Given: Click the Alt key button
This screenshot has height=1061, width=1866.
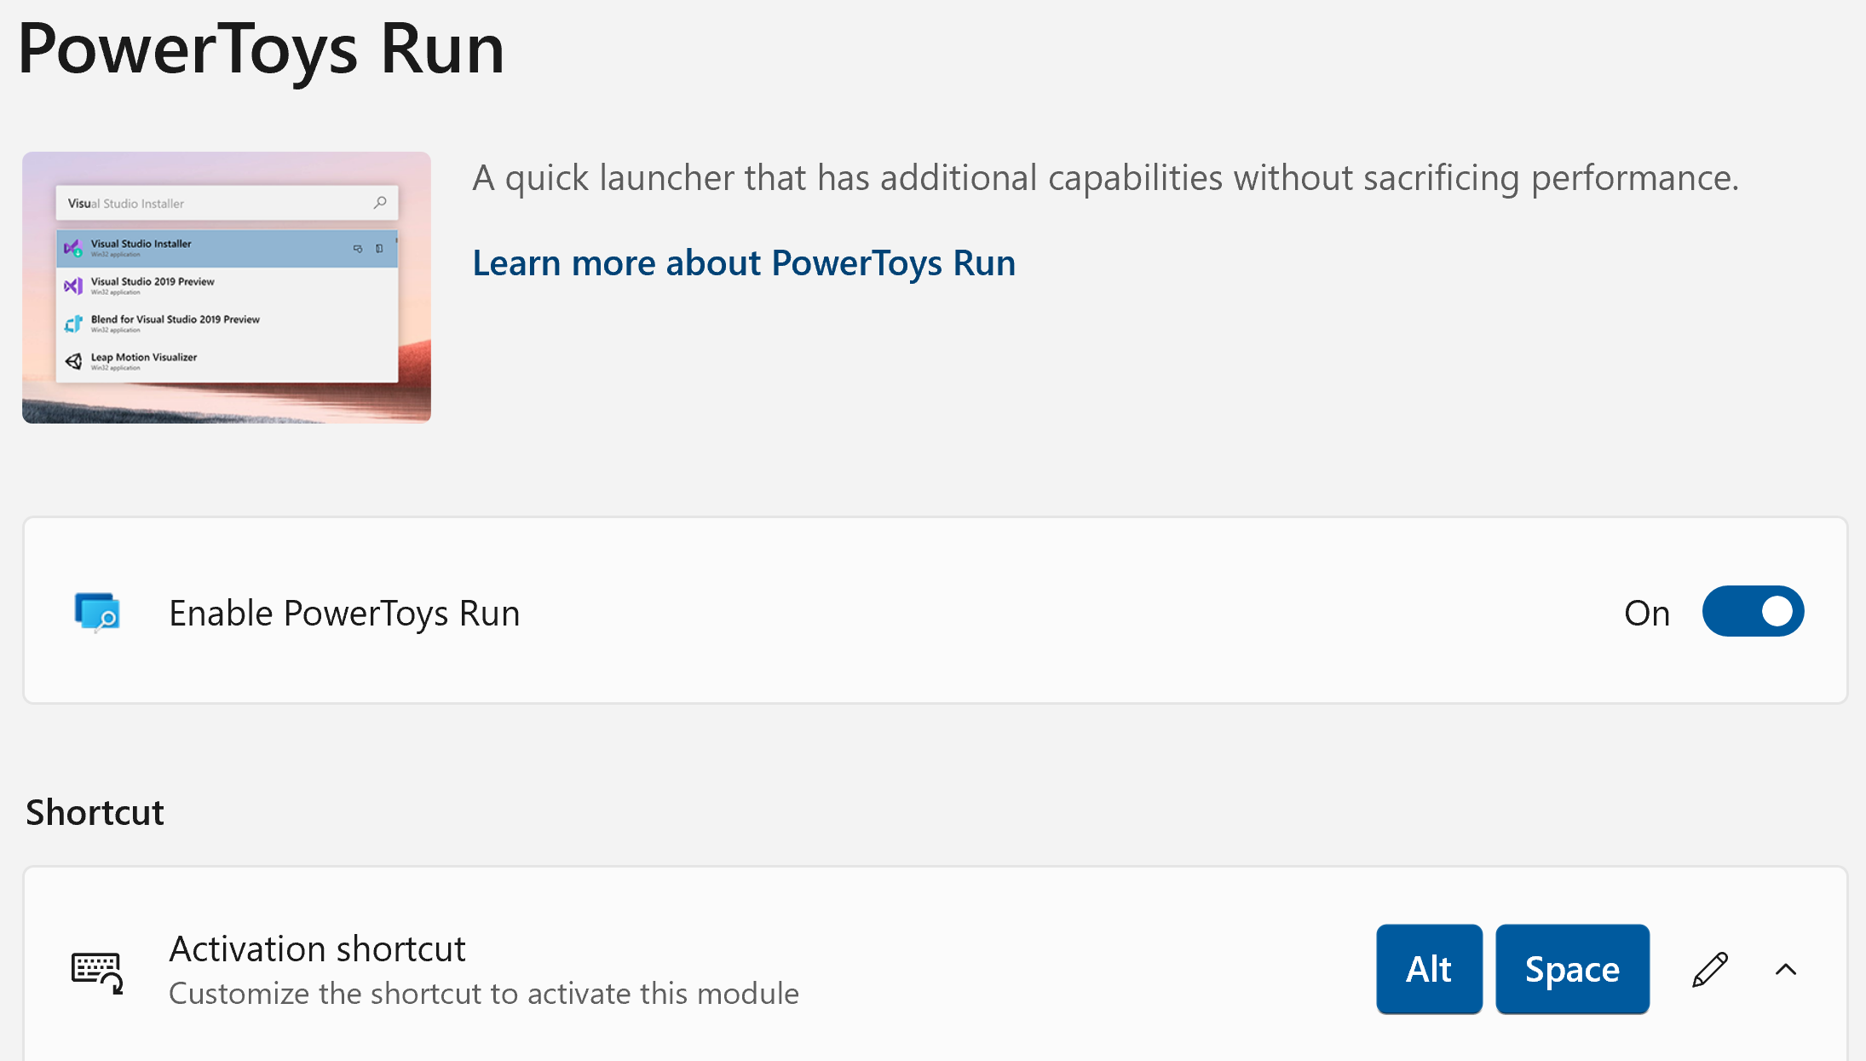Looking at the screenshot, I should [x=1429, y=969].
